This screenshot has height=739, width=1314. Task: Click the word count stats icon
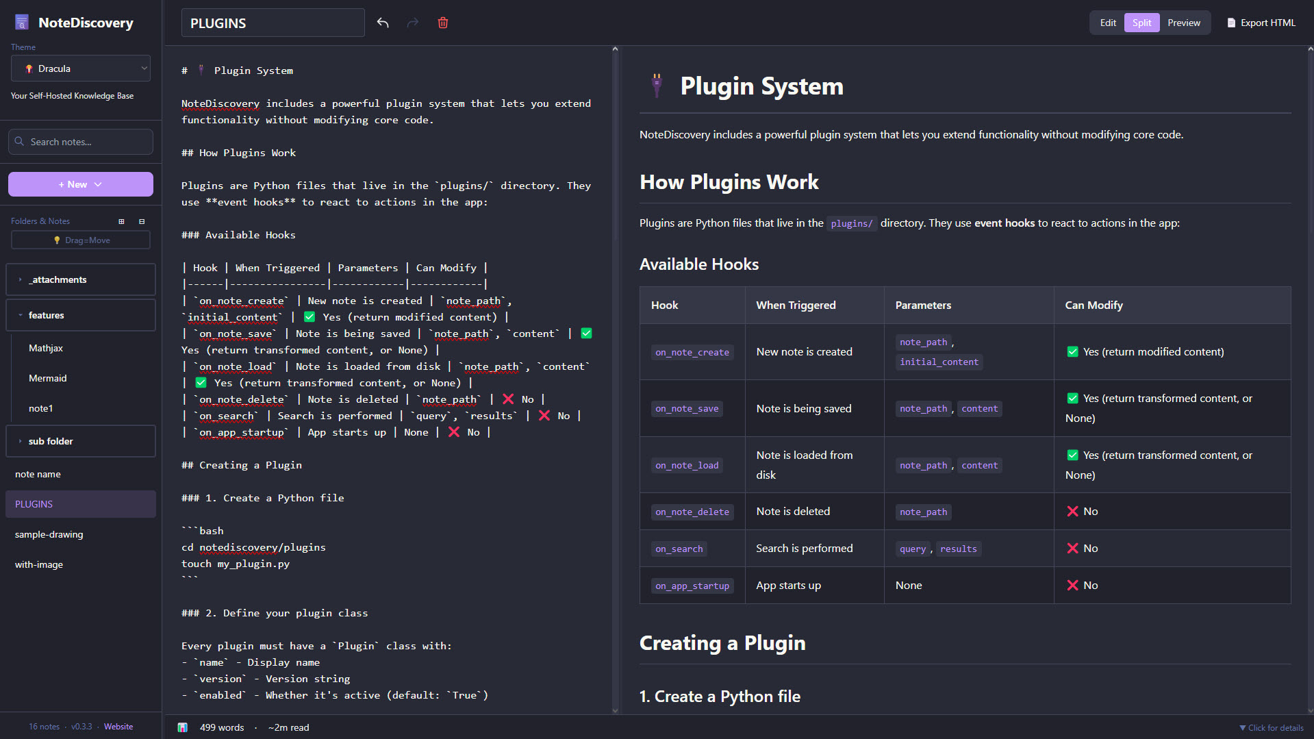click(x=183, y=727)
